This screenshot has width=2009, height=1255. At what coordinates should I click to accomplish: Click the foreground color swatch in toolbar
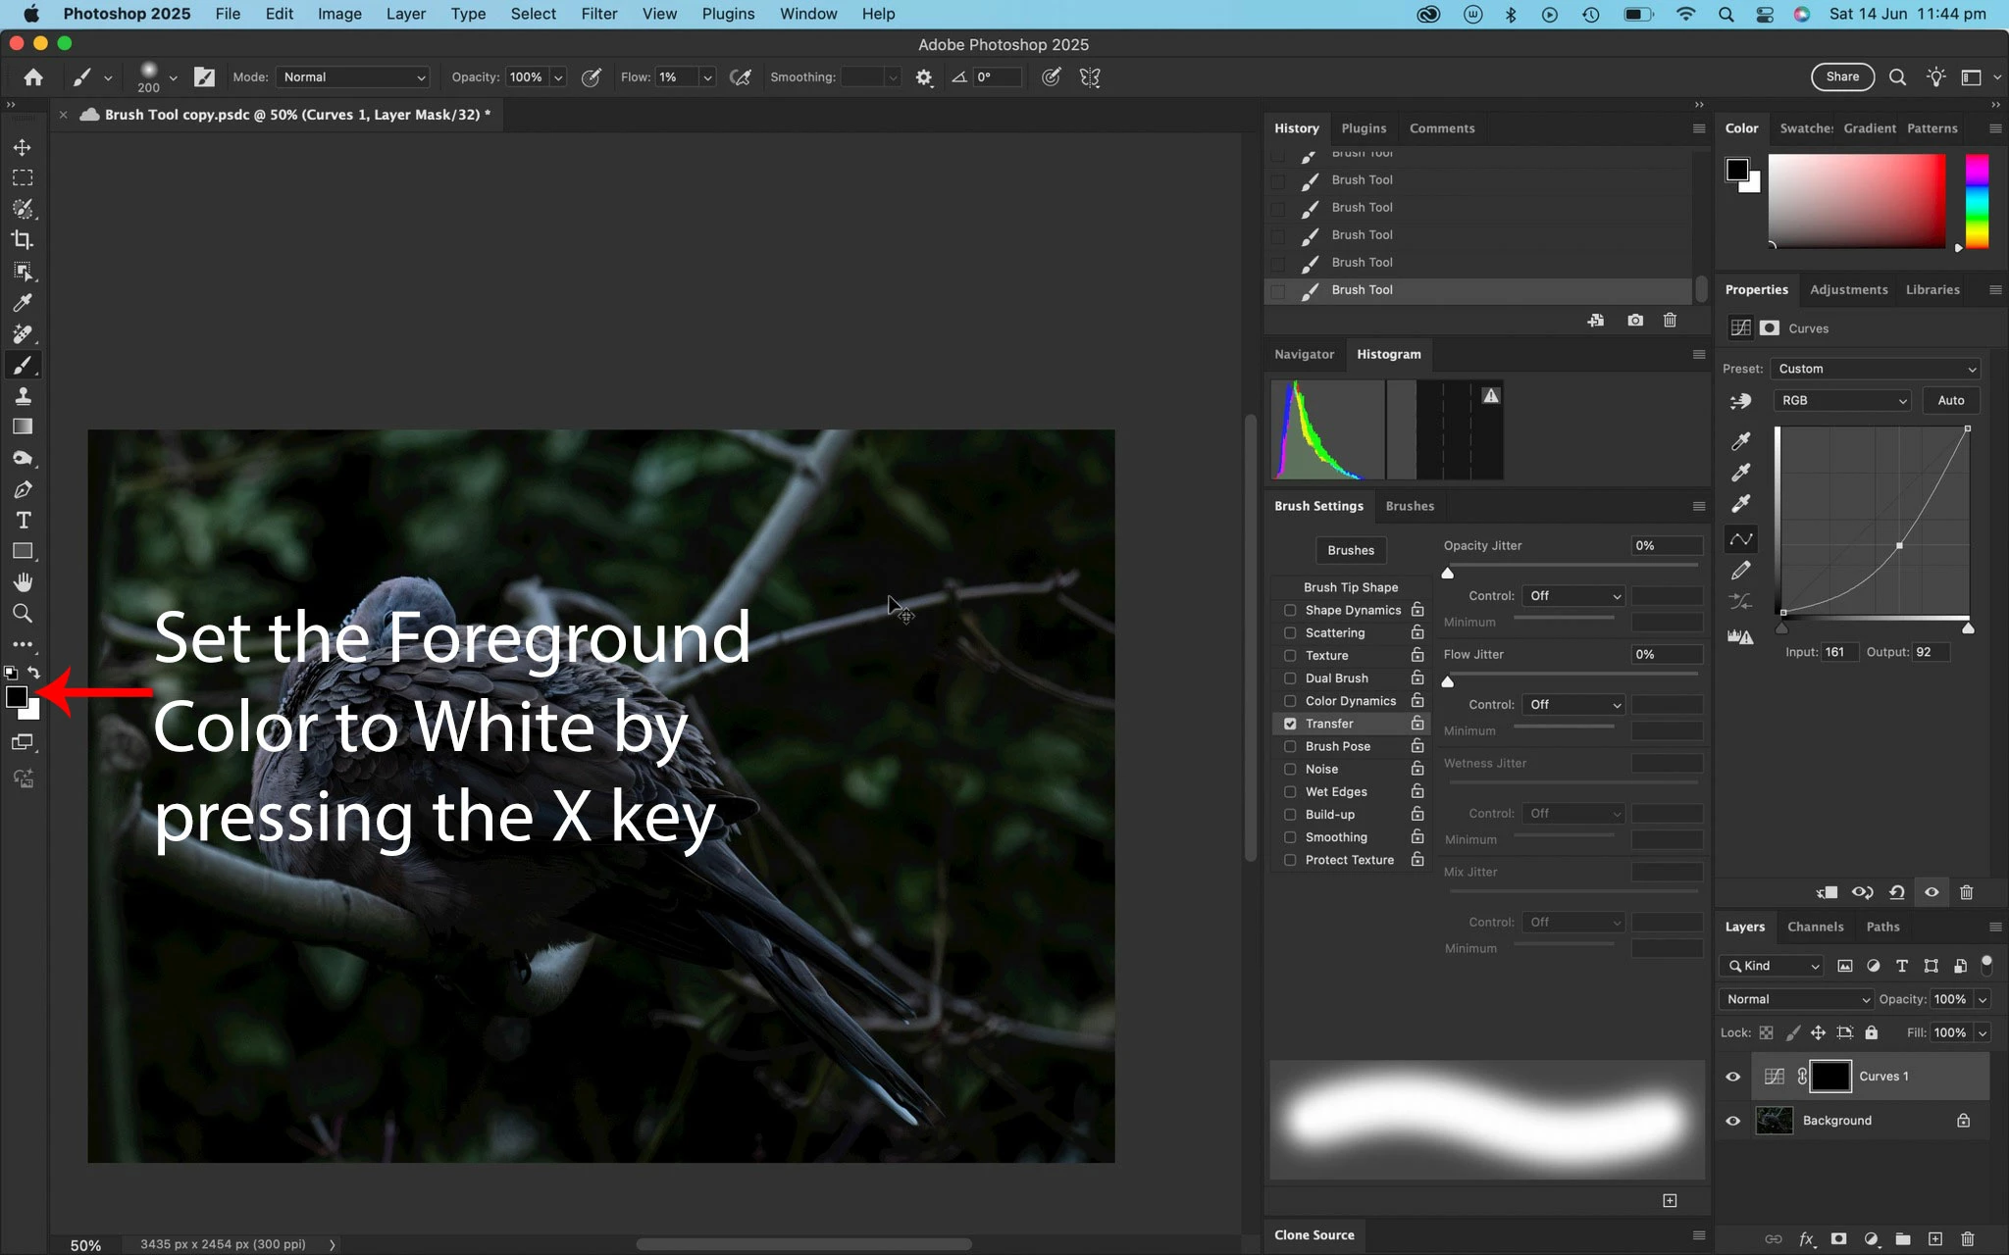click(x=15, y=696)
